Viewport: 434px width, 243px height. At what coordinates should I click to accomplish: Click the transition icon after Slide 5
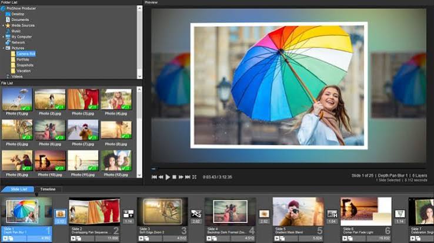point(332,214)
